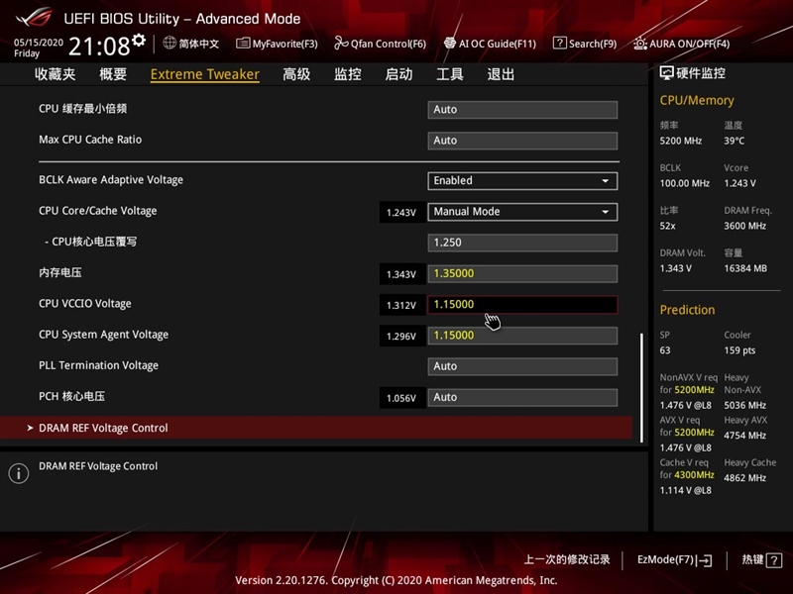
Task: Edit the CPU VCCIO Voltage value
Action: (522, 304)
